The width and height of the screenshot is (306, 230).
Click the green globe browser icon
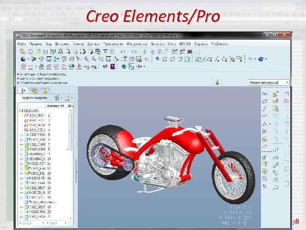pos(124,66)
